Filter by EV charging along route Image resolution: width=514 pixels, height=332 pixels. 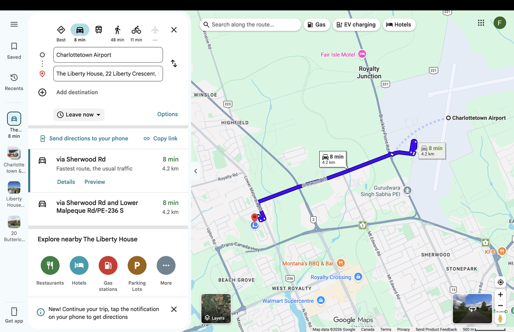(356, 25)
